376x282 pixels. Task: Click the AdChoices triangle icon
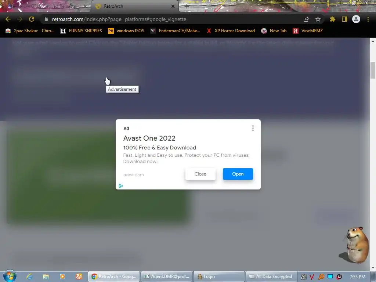(121, 186)
